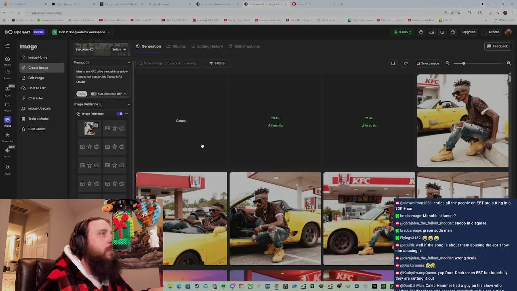
Task: Collapse the sidebar menu icon
Action: pyautogui.click(x=7, y=46)
